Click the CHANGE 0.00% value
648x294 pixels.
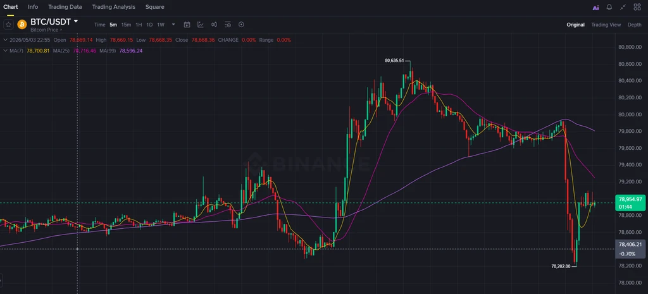[249, 40]
